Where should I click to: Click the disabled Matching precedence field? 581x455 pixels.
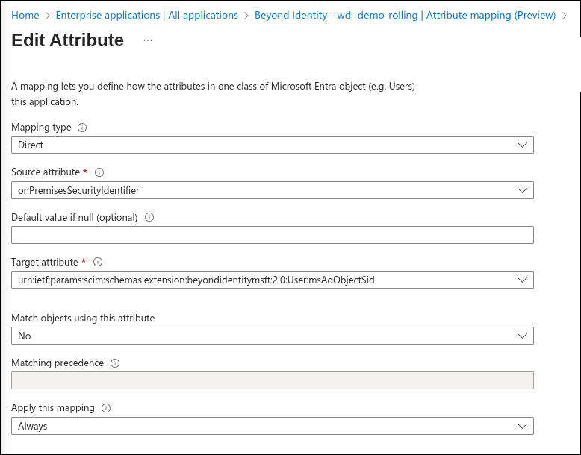(x=272, y=380)
